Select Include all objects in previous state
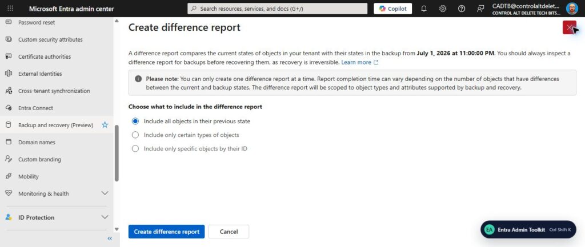Screen dimensions: 585x247 135,121
